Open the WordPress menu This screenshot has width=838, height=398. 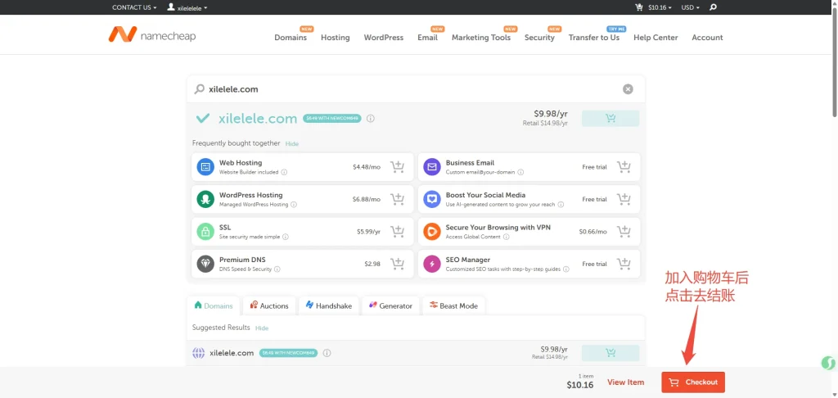tap(384, 38)
